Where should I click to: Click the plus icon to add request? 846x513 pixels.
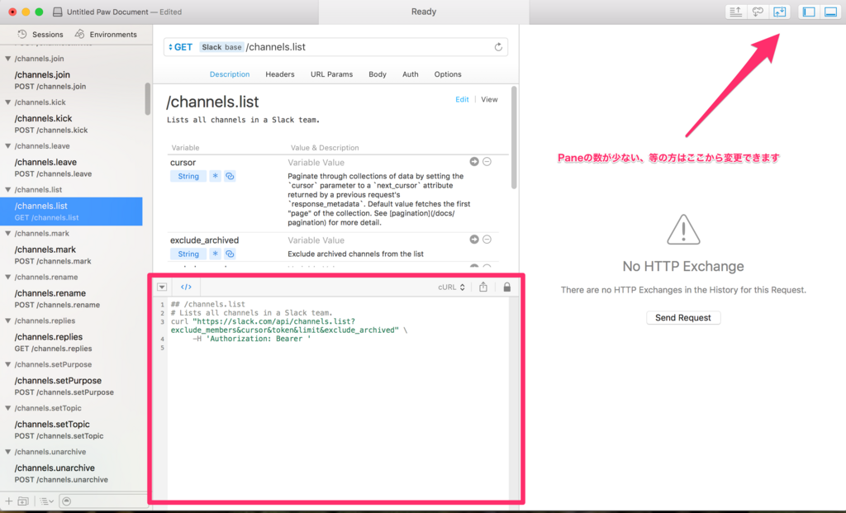coord(8,501)
